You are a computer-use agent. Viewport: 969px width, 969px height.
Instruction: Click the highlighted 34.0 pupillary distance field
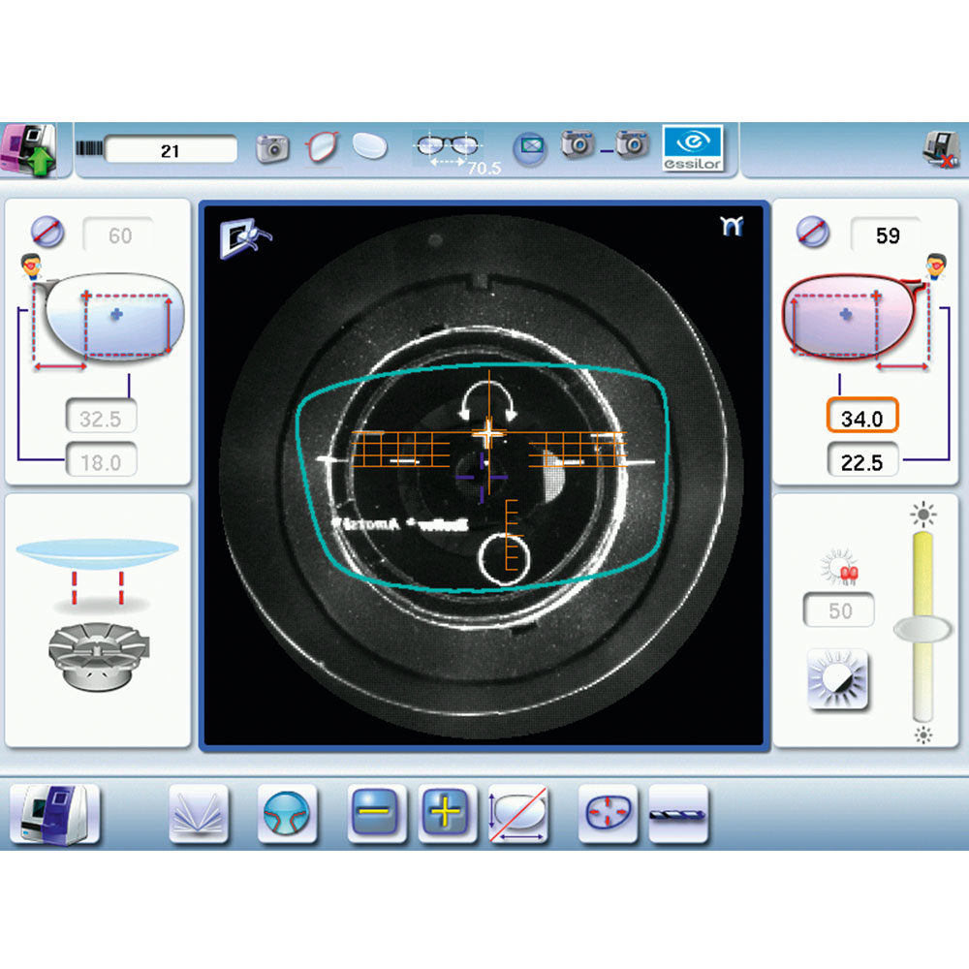(x=861, y=416)
